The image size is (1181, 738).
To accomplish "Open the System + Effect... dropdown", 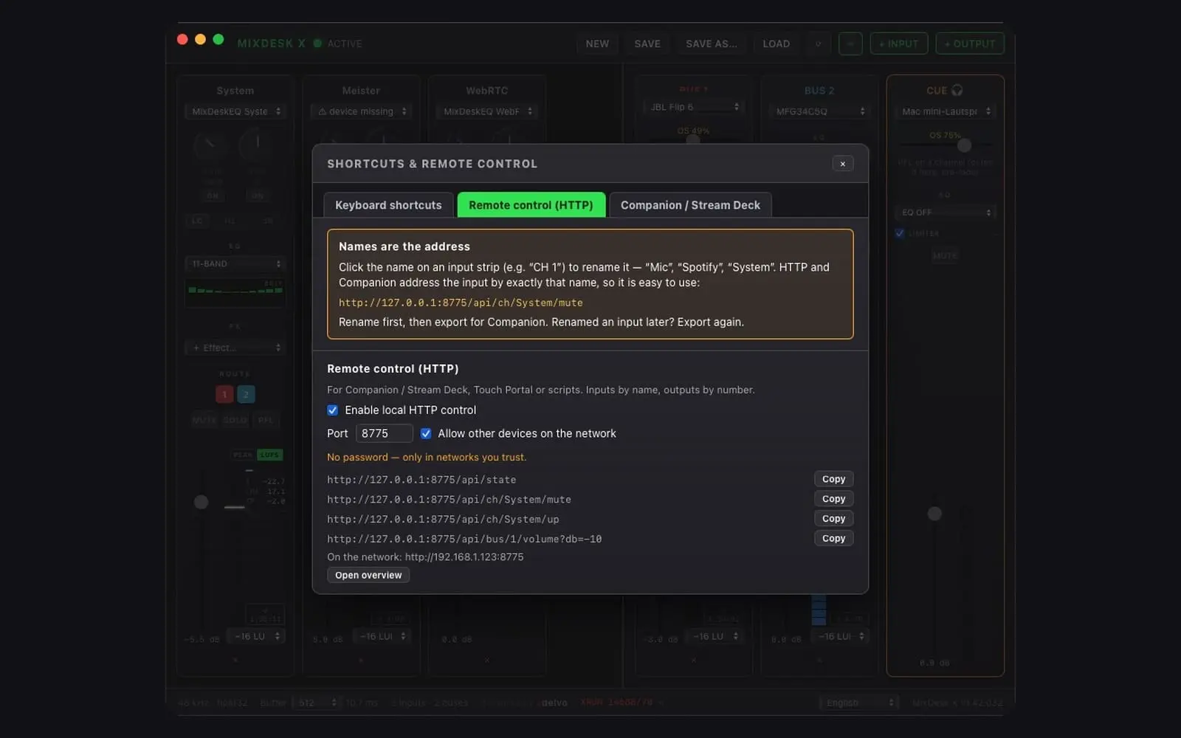I will click(x=235, y=348).
